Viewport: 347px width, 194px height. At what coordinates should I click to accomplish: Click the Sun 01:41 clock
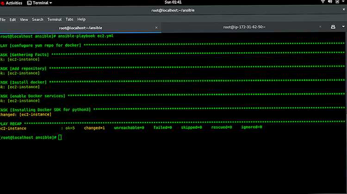tap(173, 2)
